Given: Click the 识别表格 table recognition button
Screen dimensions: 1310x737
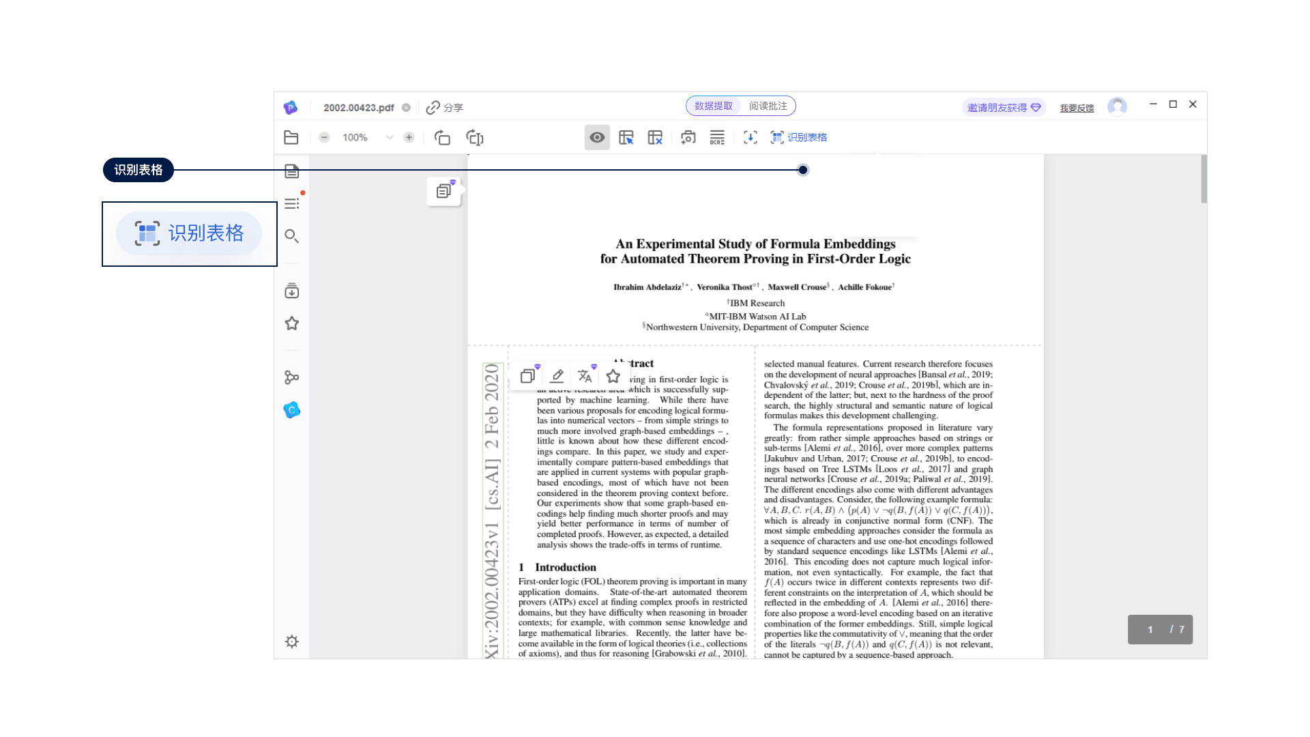Looking at the screenshot, I should pos(799,137).
